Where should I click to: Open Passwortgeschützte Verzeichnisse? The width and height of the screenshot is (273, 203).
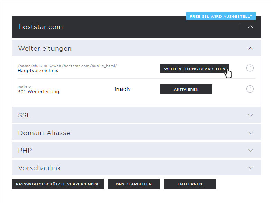coord(58,184)
